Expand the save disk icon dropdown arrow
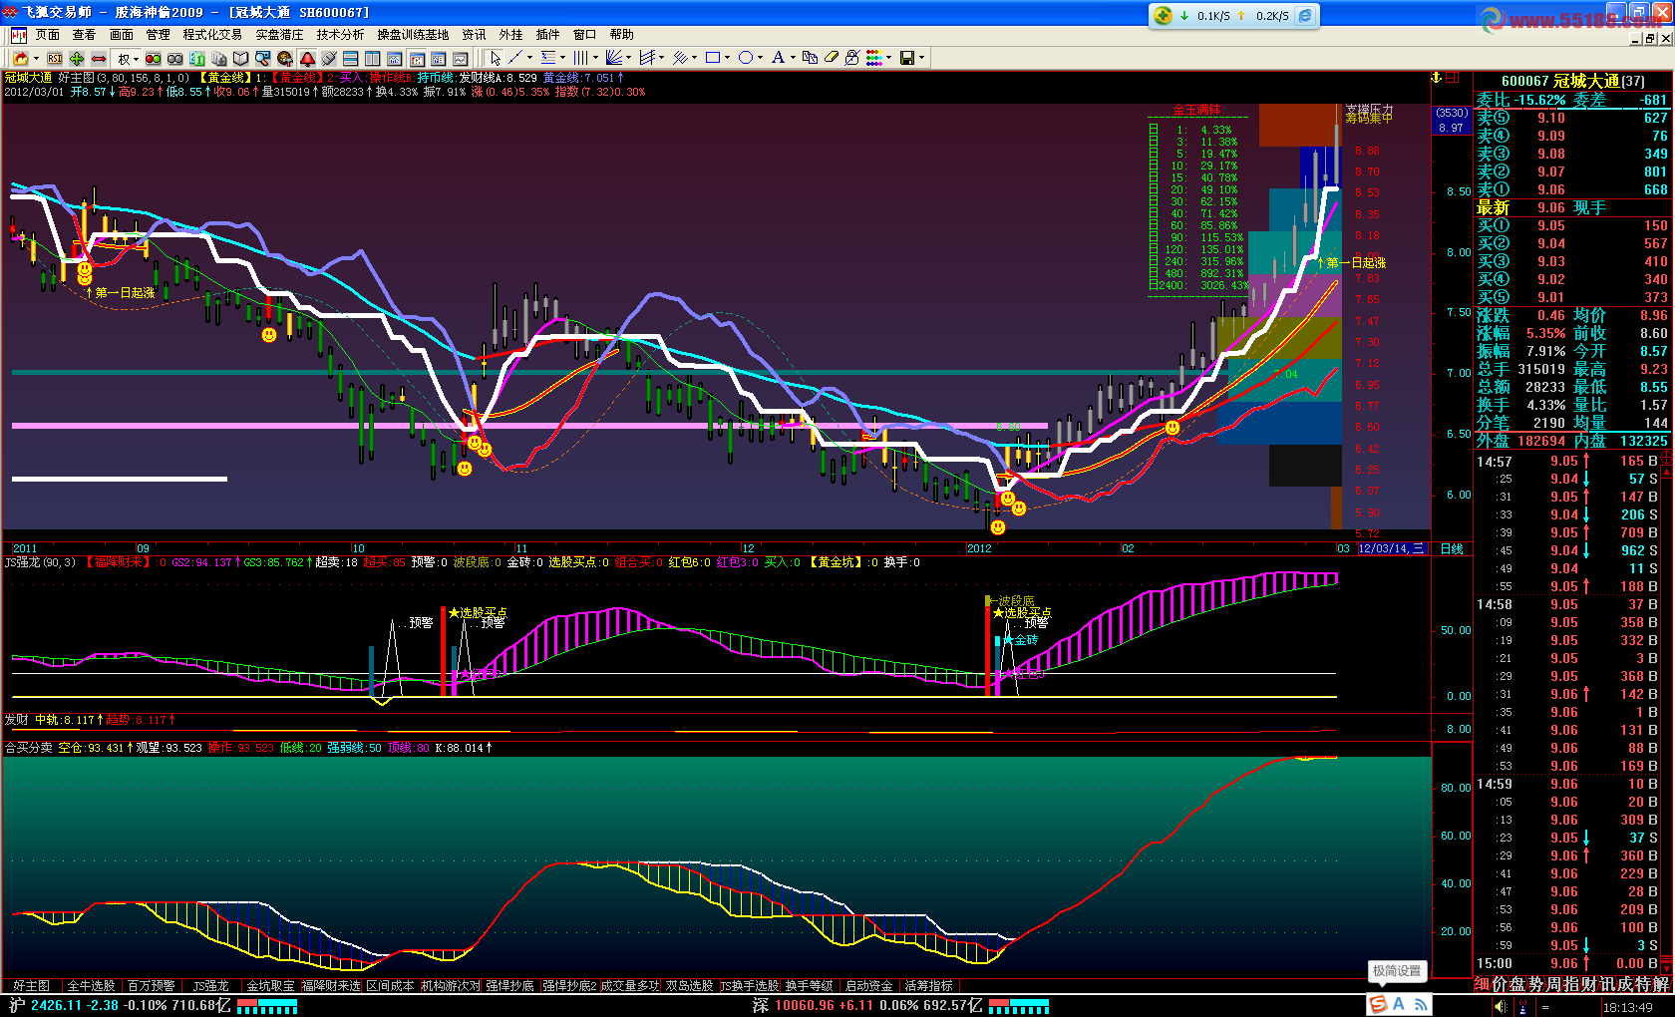The image size is (1675, 1017). click(x=921, y=58)
